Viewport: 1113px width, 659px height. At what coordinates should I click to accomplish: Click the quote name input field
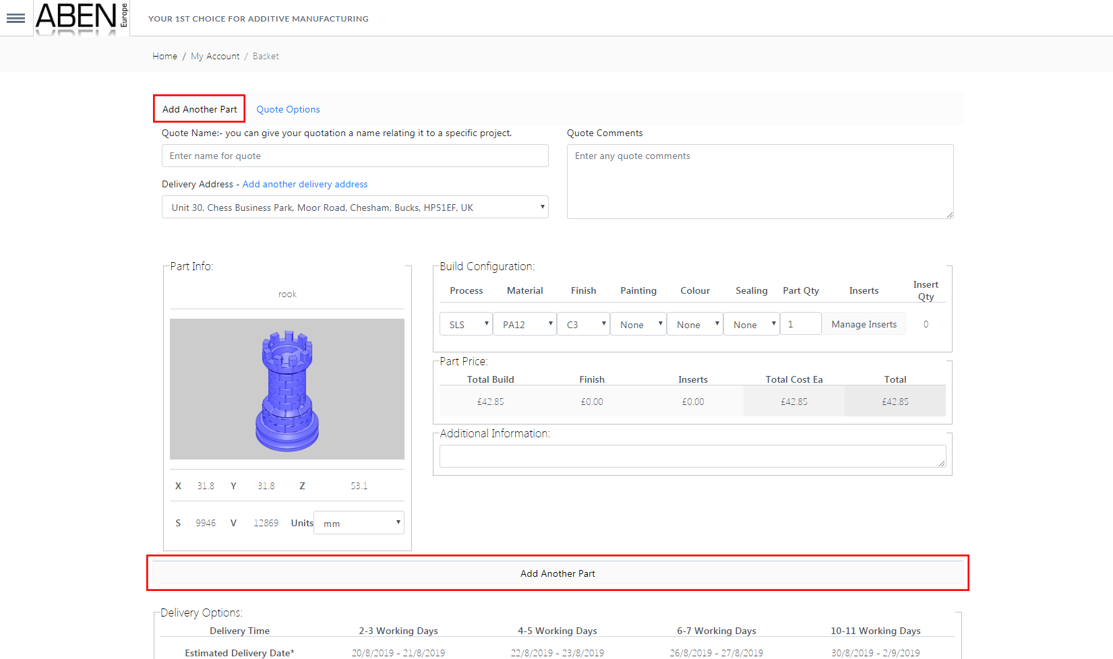[355, 156]
